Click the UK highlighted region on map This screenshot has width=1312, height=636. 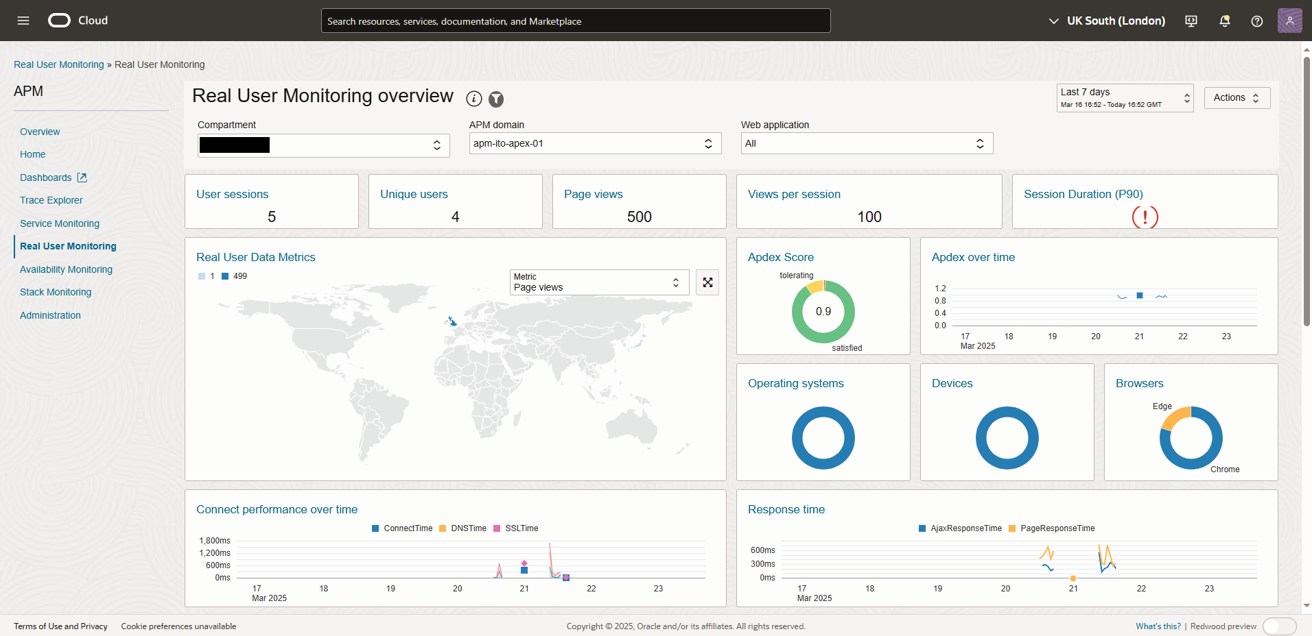452,321
